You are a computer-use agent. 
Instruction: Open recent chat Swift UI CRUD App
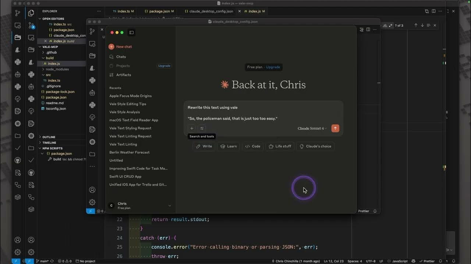(125, 176)
